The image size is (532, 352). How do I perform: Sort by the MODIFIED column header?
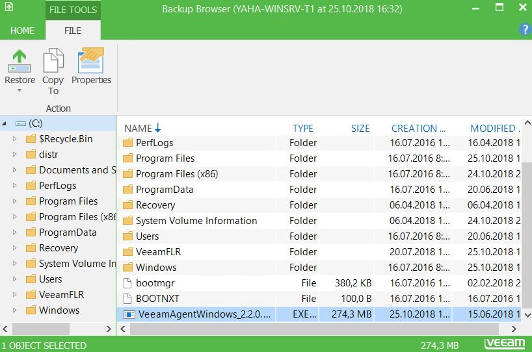[495, 129]
